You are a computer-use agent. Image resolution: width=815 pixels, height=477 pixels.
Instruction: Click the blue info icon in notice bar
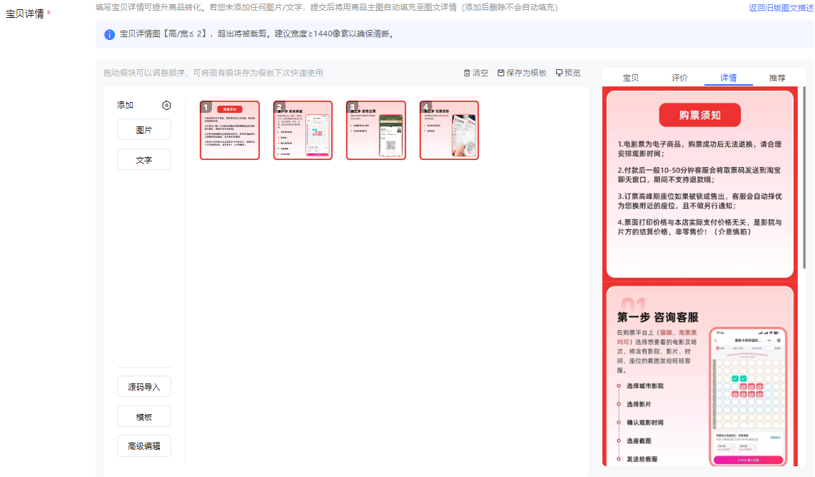pos(109,34)
